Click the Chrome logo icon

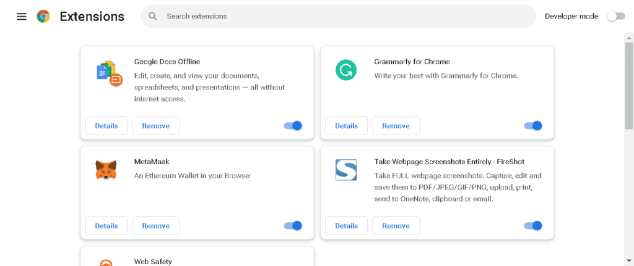tap(43, 16)
